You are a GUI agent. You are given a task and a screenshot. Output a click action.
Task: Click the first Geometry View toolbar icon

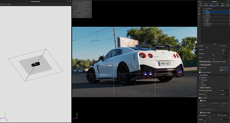click(x=1, y=4)
